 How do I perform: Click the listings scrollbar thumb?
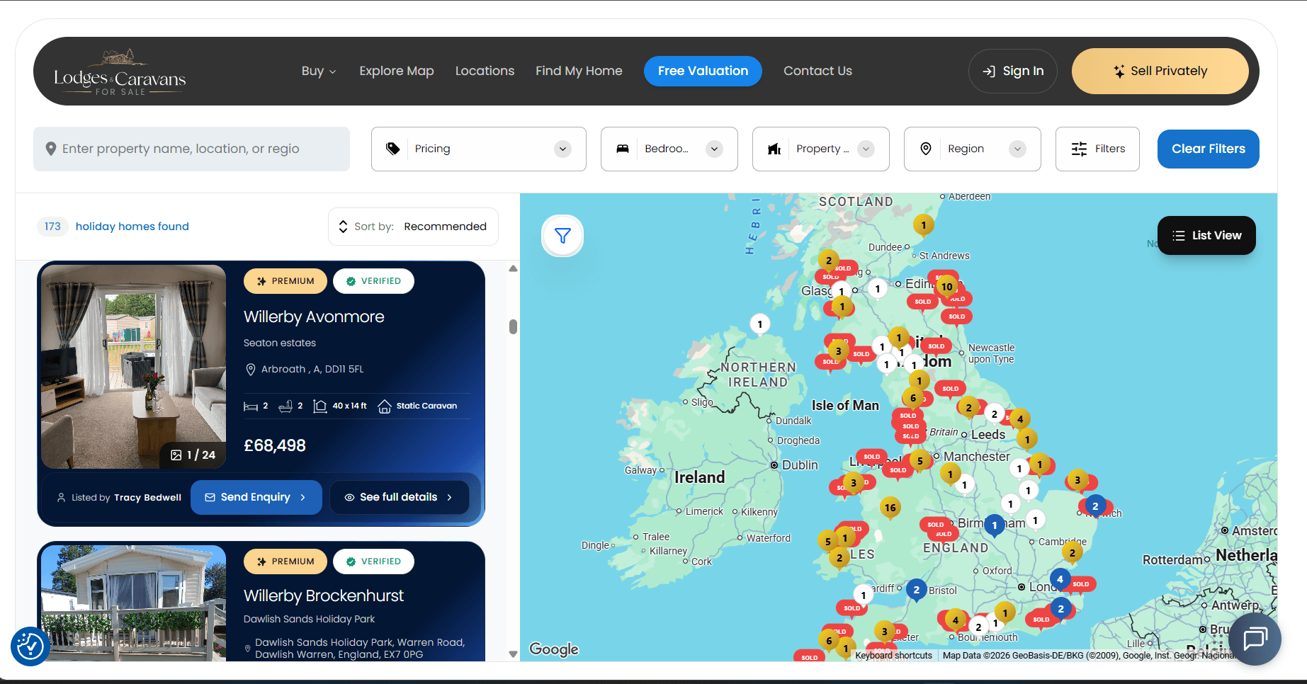tap(513, 326)
